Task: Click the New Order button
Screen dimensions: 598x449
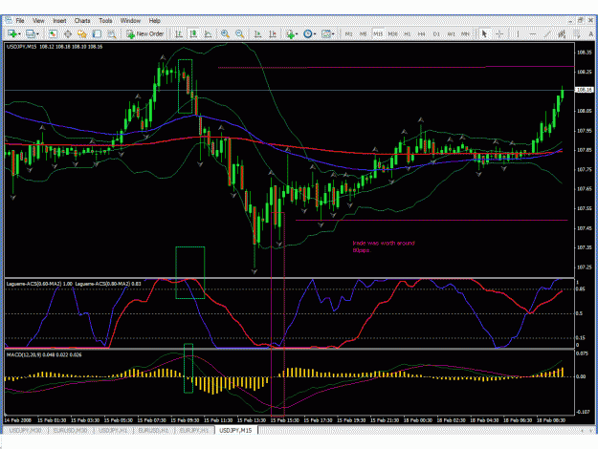Action: pyautogui.click(x=144, y=33)
